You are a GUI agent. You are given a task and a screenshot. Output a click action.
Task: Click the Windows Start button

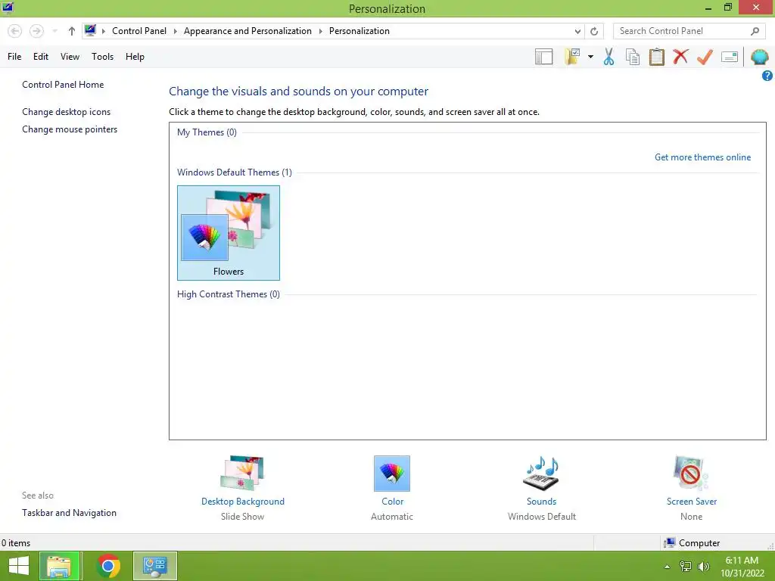click(x=19, y=566)
